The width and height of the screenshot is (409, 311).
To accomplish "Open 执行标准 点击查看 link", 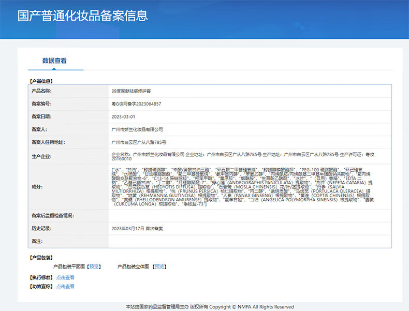I will tap(65, 278).
